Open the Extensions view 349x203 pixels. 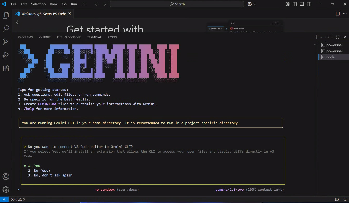6,68
